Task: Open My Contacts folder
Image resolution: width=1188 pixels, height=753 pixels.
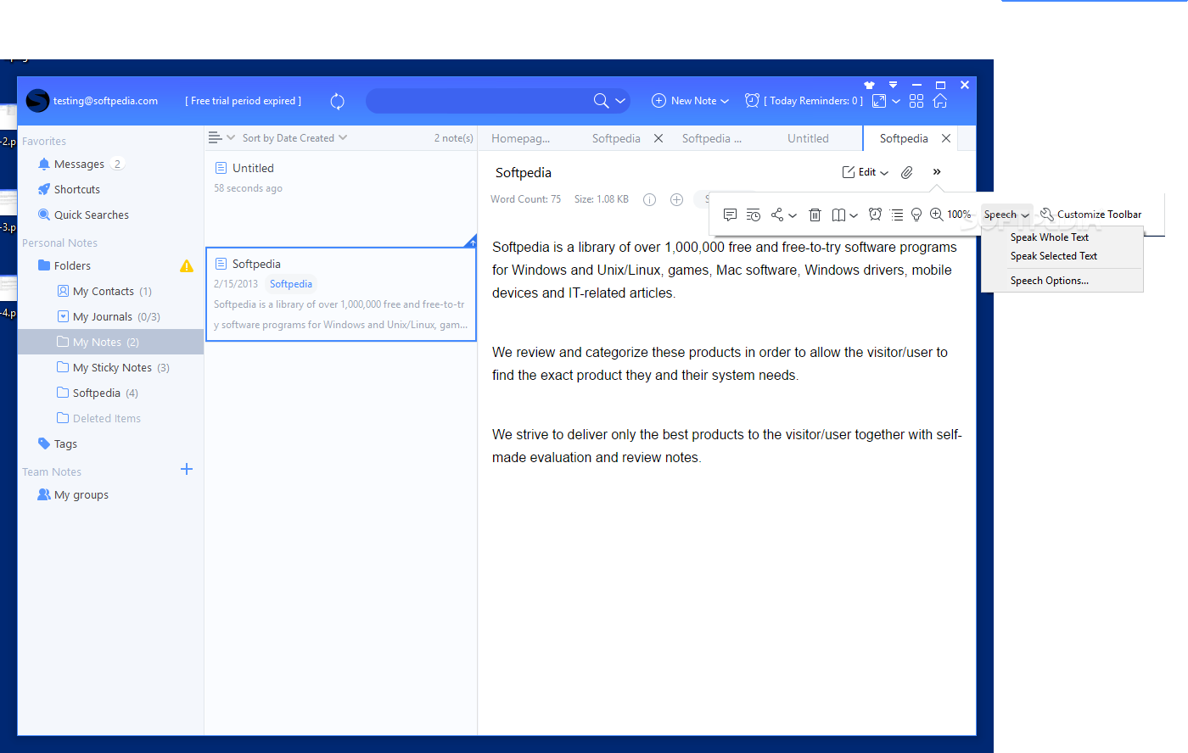Action: click(x=104, y=291)
